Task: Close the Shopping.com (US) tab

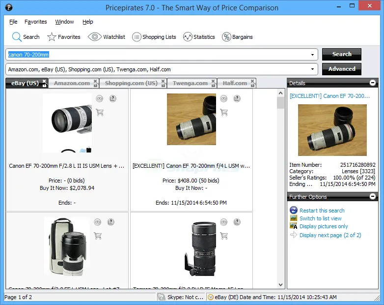Action: pos(163,81)
